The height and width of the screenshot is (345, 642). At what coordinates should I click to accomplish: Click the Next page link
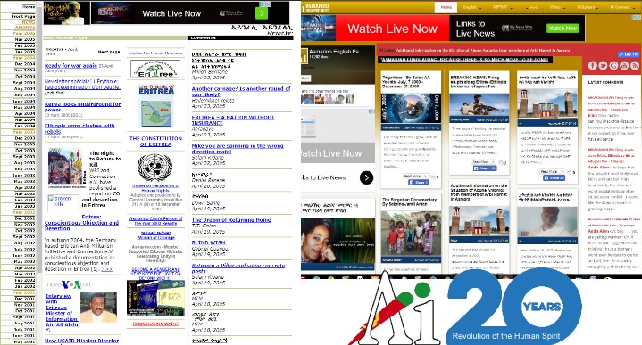(109, 52)
